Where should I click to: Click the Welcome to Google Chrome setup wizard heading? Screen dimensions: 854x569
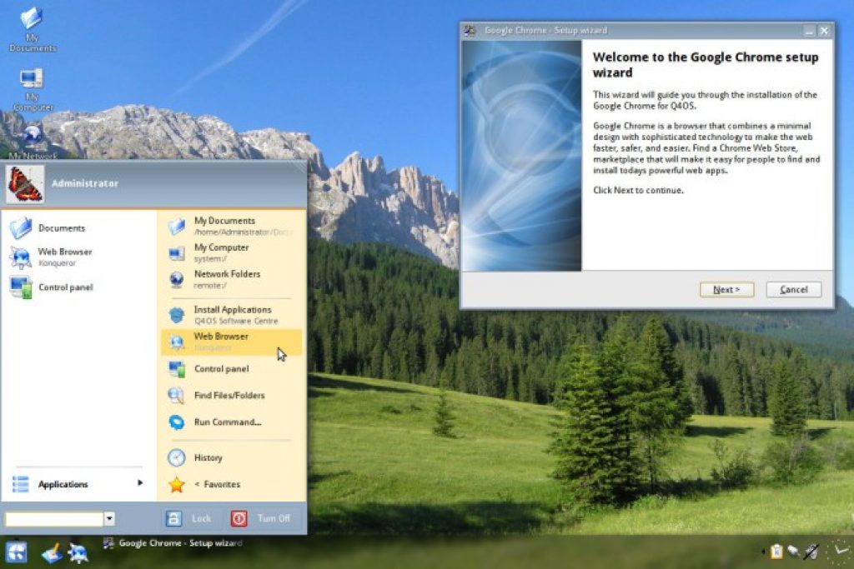(x=706, y=65)
